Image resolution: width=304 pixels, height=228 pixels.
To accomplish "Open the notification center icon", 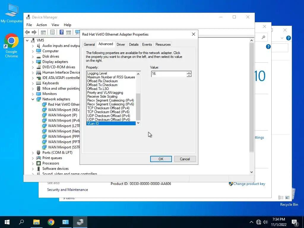I will (x=295, y=222).
